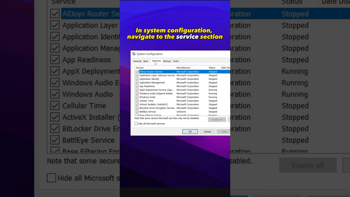Click Running status of AppX Deployment row

[213, 90]
